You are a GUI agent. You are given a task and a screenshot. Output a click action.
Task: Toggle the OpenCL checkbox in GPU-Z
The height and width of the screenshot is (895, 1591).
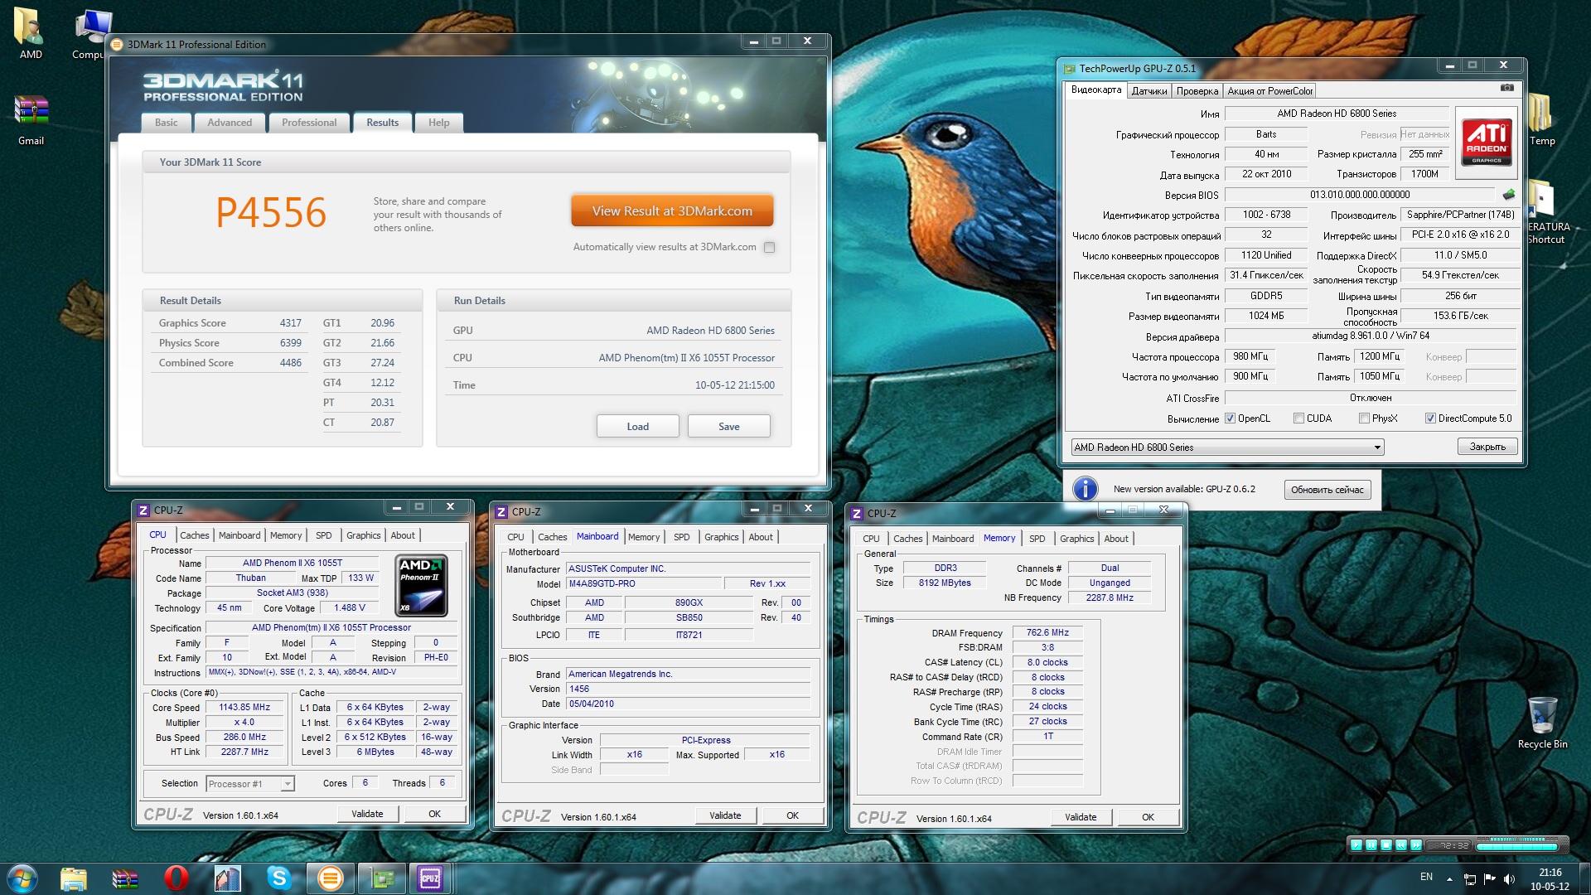click(1230, 418)
